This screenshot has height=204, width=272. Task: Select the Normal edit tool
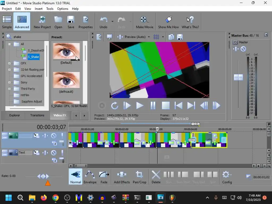(x=76, y=177)
